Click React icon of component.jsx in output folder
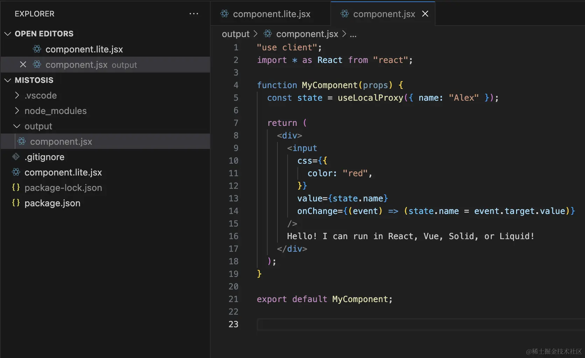Image resolution: width=585 pixels, height=358 pixels. 22,141
